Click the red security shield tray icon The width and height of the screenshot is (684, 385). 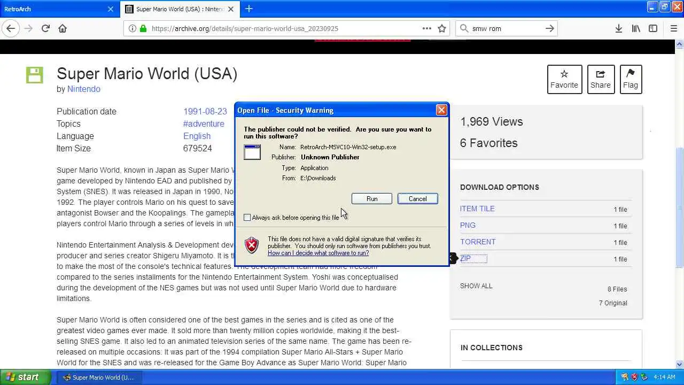point(635,378)
